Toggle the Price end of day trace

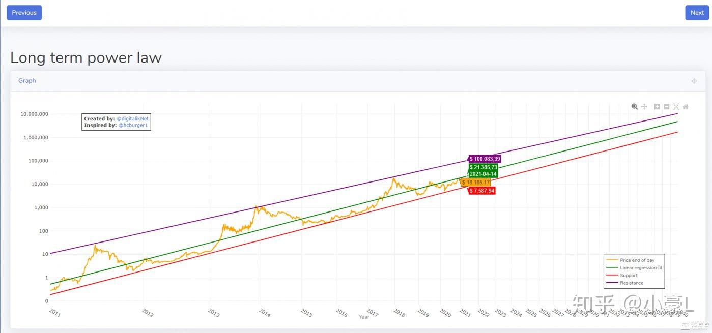pyautogui.click(x=637, y=260)
